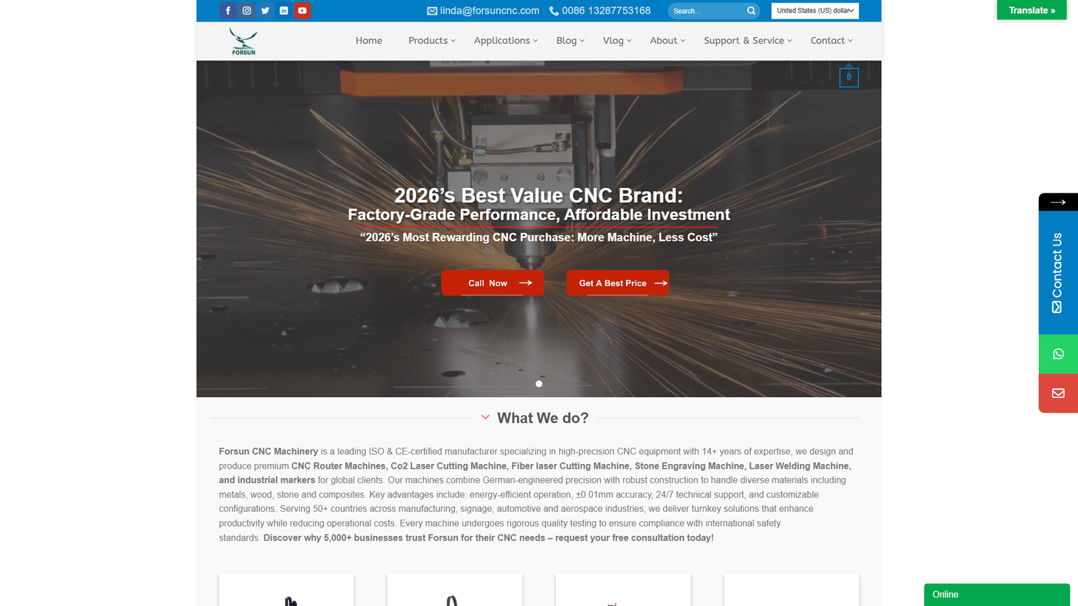The image size is (1078, 606).
Task: Select the hero slider dot indicator
Action: [x=539, y=384]
